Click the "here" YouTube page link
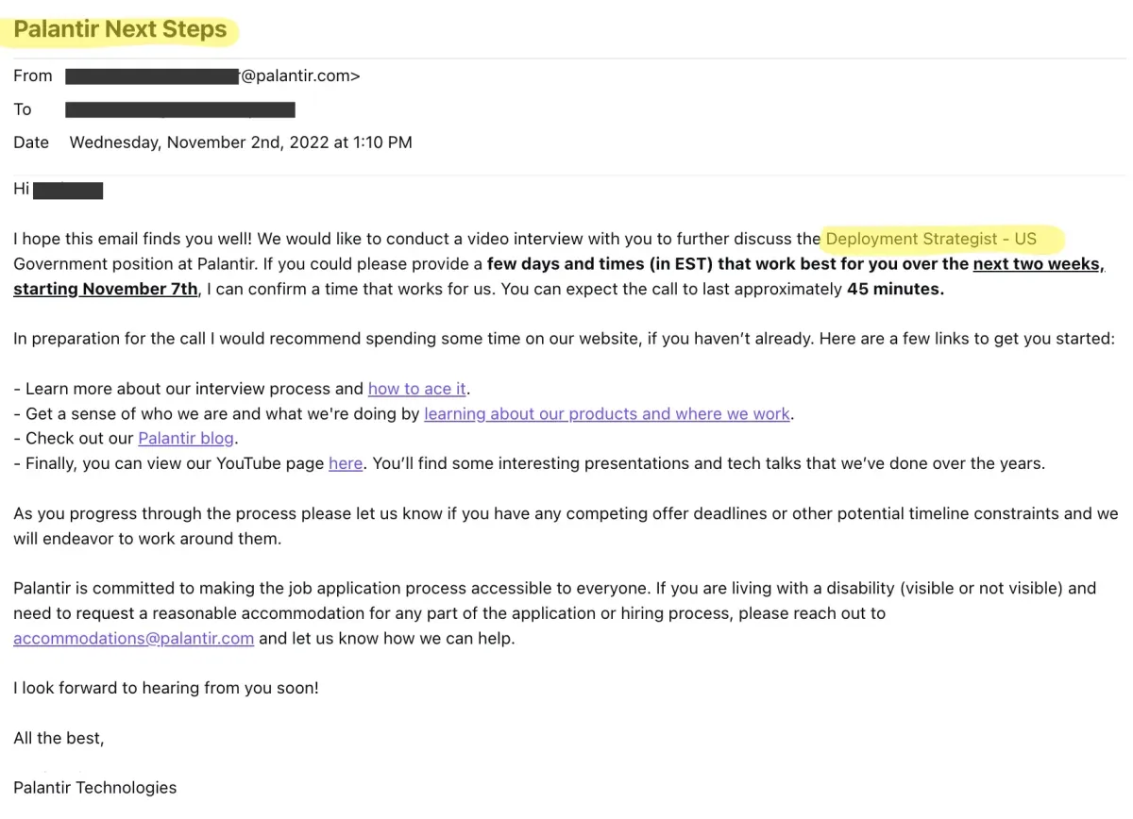The width and height of the screenshot is (1133, 819). click(346, 463)
